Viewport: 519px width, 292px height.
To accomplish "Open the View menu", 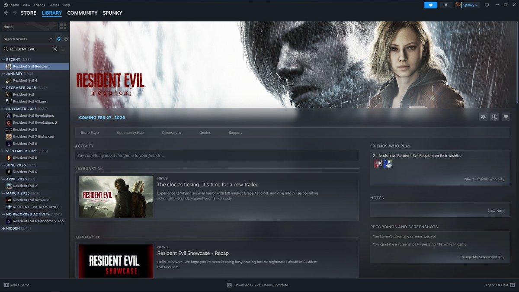I will [x=26, y=5].
